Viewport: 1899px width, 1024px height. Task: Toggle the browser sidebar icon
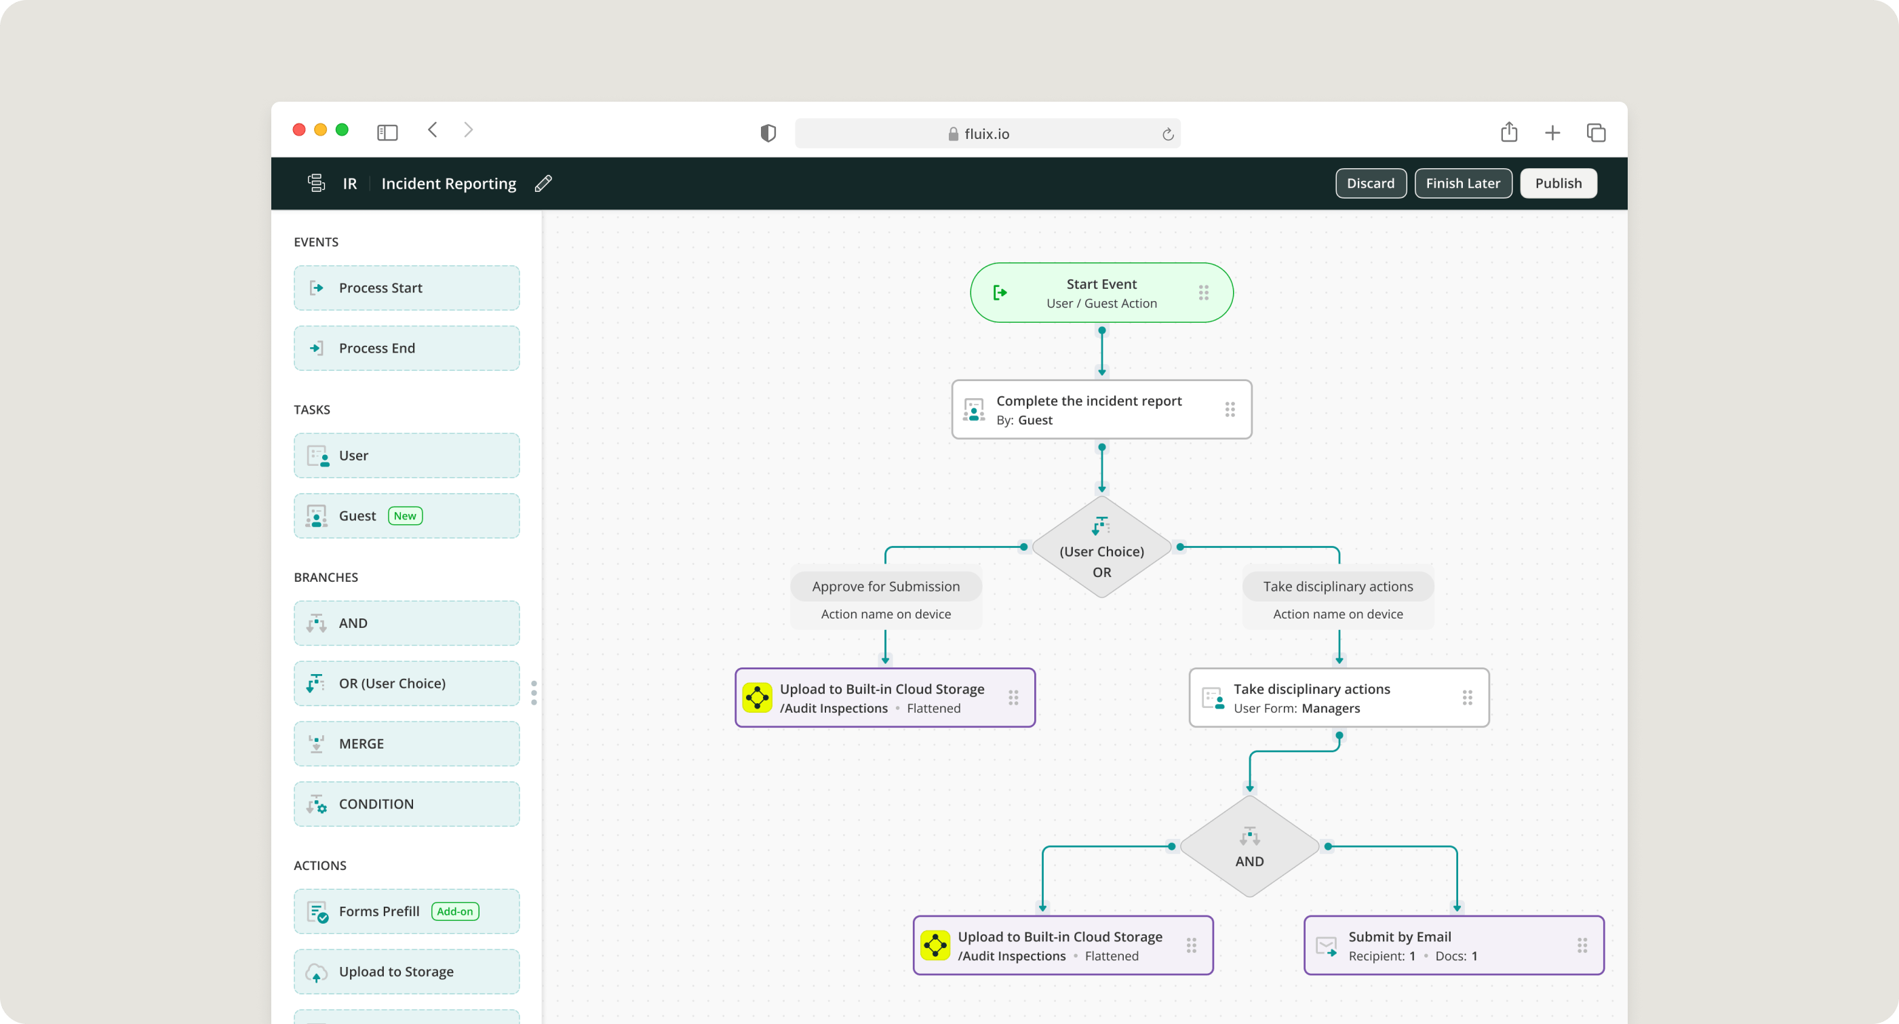pos(387,133)
